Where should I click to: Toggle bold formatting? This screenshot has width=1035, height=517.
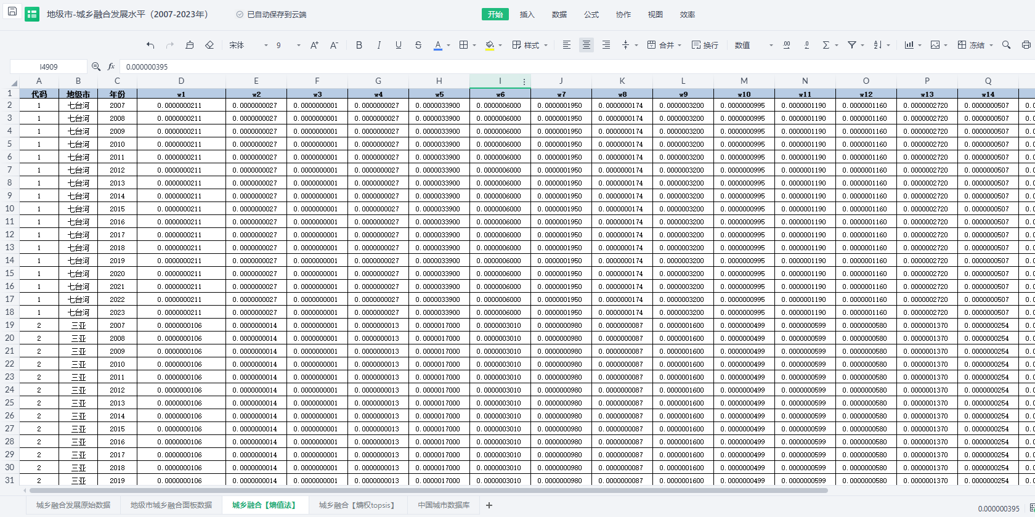pos(359,45)
